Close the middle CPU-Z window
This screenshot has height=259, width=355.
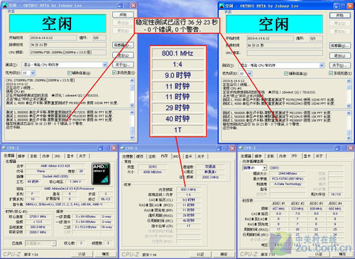[x=232, y=148]
